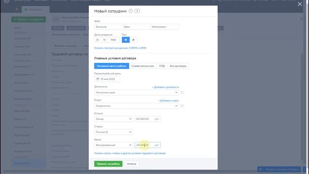The height and width of the screenshot is (174, 309).
Task: Click the advance amount field 24 000.00
Action: click(148, 145)
